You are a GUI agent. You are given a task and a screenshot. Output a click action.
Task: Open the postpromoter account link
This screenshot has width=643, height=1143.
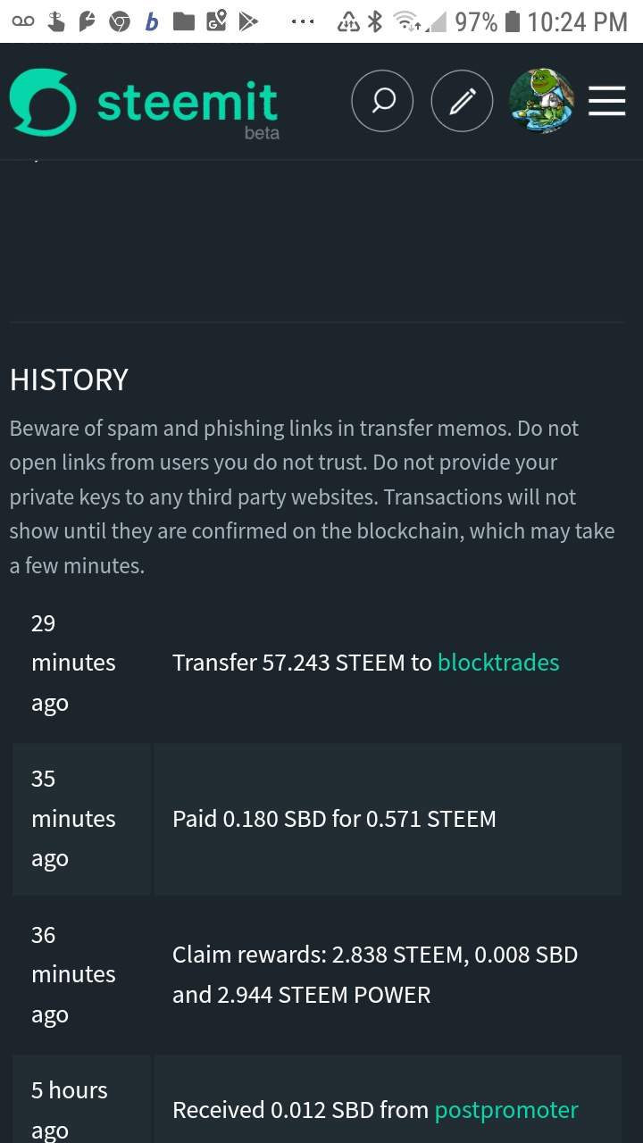click(506, 1110)
